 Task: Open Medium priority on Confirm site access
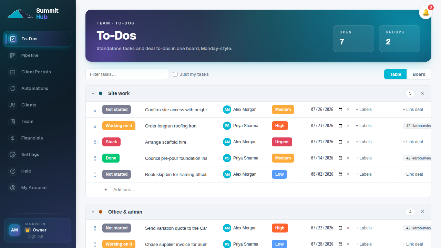pyautogui.click(x=283, y=110)
